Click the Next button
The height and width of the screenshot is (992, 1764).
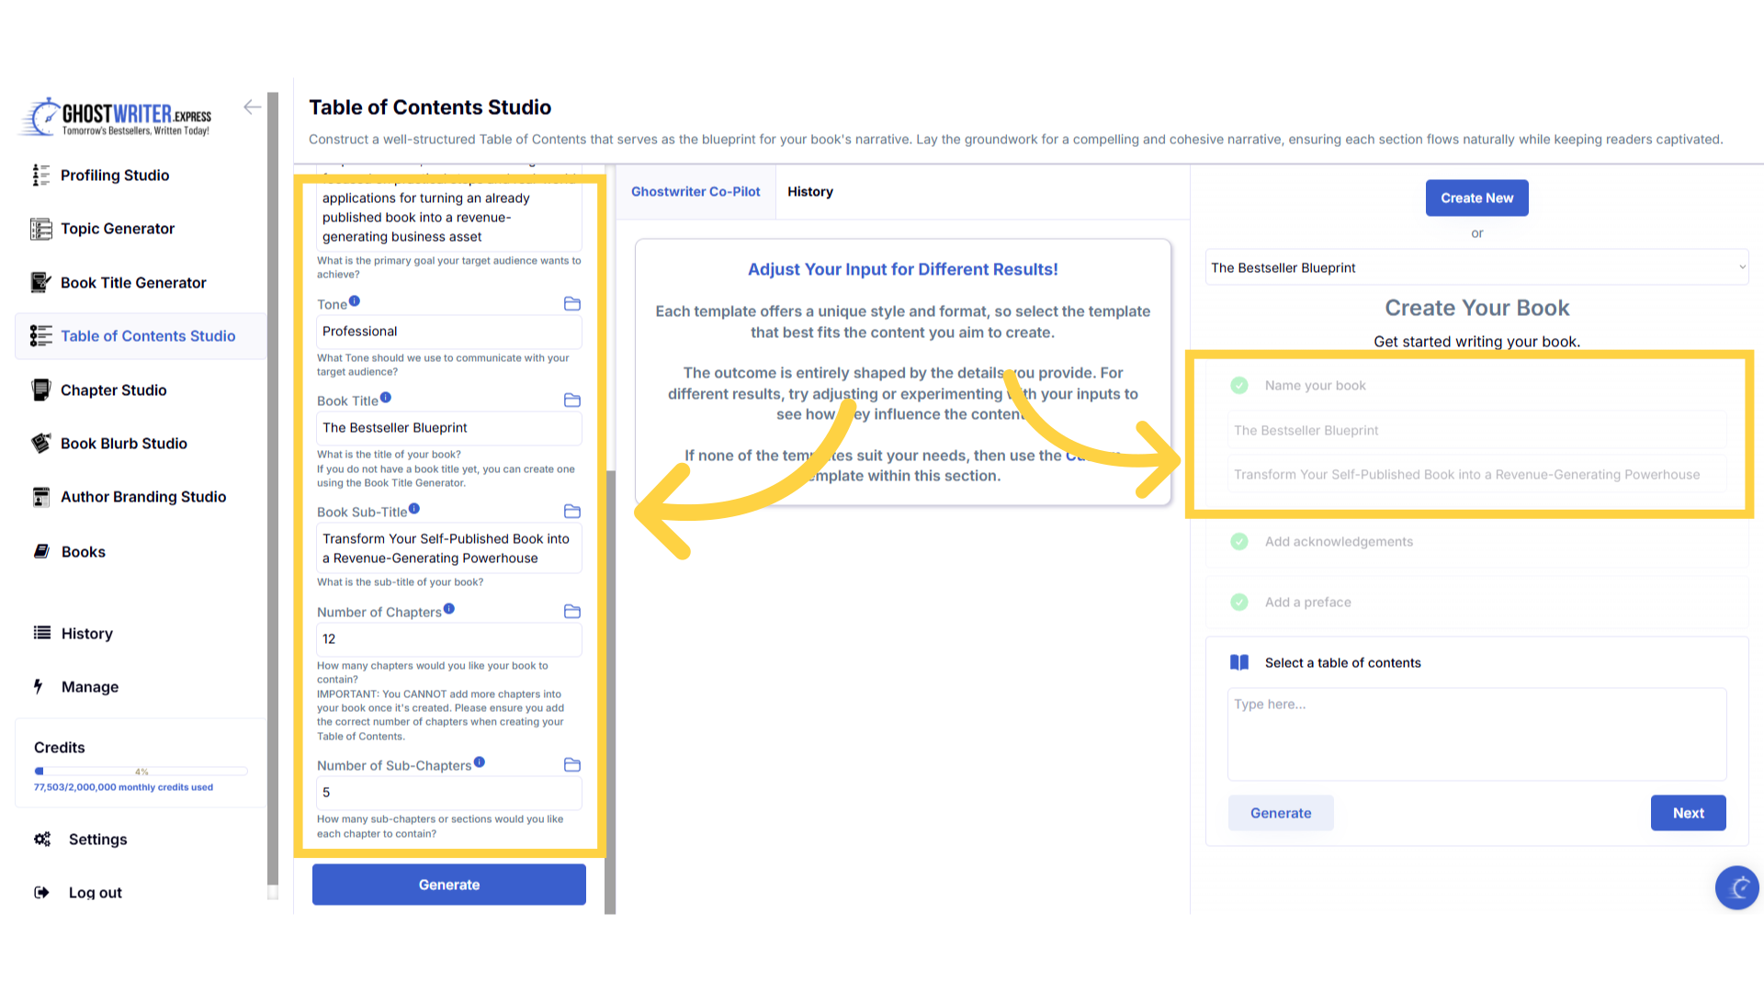(x=1688, y=813)
